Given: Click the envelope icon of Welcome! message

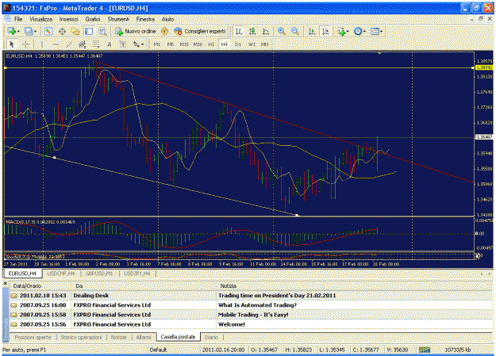Looking at the screenshot, I should [13, 324].
